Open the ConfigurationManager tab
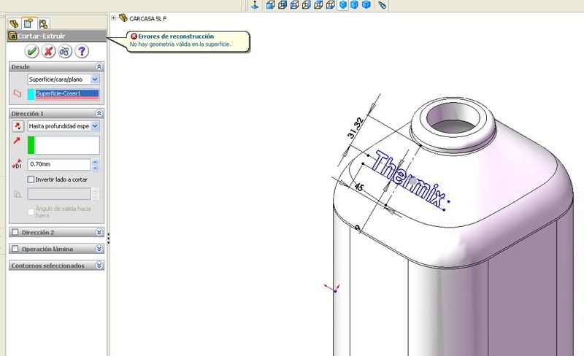This screenshot has height=356, width=584. [x=43, y=24]
